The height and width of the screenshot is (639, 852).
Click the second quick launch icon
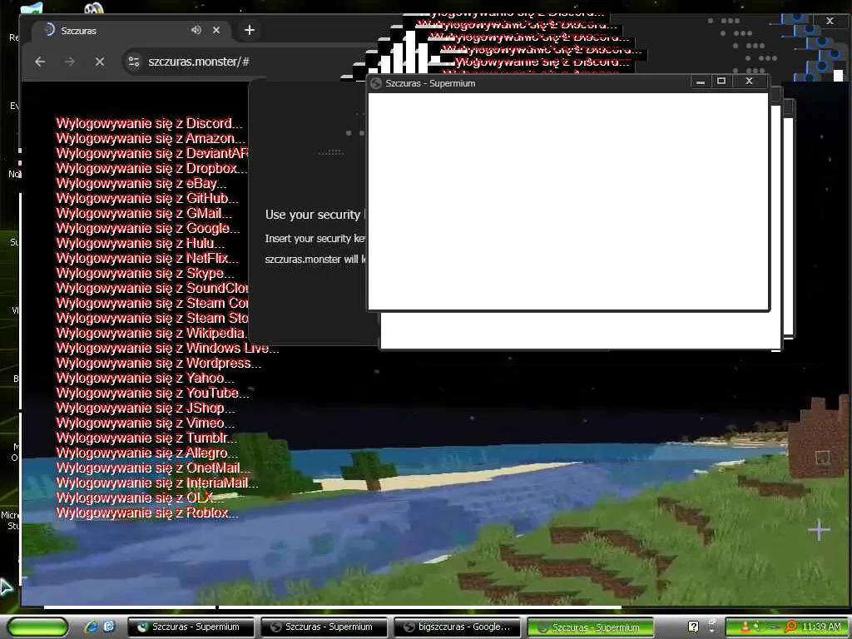(x=109, y=627)
